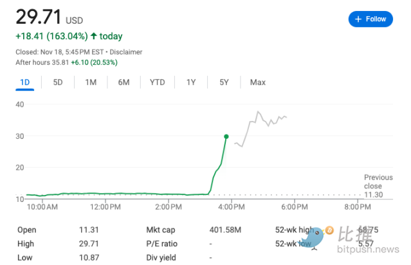Click the Previous close 11.30 label
The height and width of the screenshot is (265, 411).
point(373,186)
